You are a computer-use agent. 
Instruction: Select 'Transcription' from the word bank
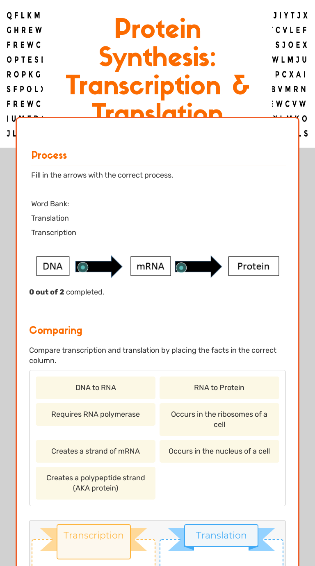point(53,232)
